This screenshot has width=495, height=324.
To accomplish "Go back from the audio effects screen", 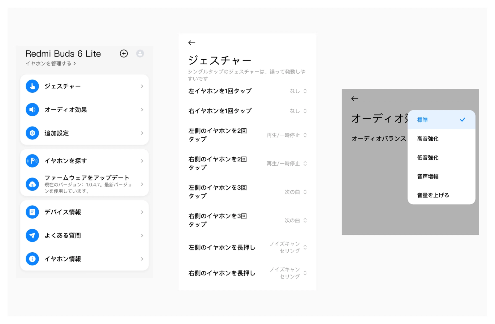I will tap(355, 99).
